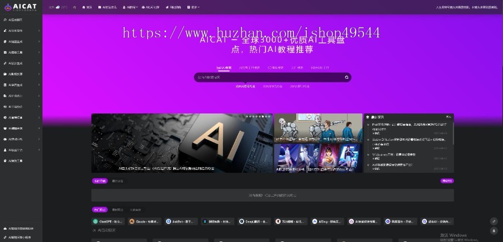Click the magnifier icon in search bar
This screenshot has width=503, height=242.
point(347,77)
